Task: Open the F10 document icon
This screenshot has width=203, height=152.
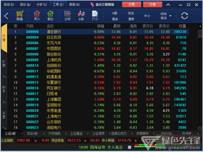Action: pos(95,16)
